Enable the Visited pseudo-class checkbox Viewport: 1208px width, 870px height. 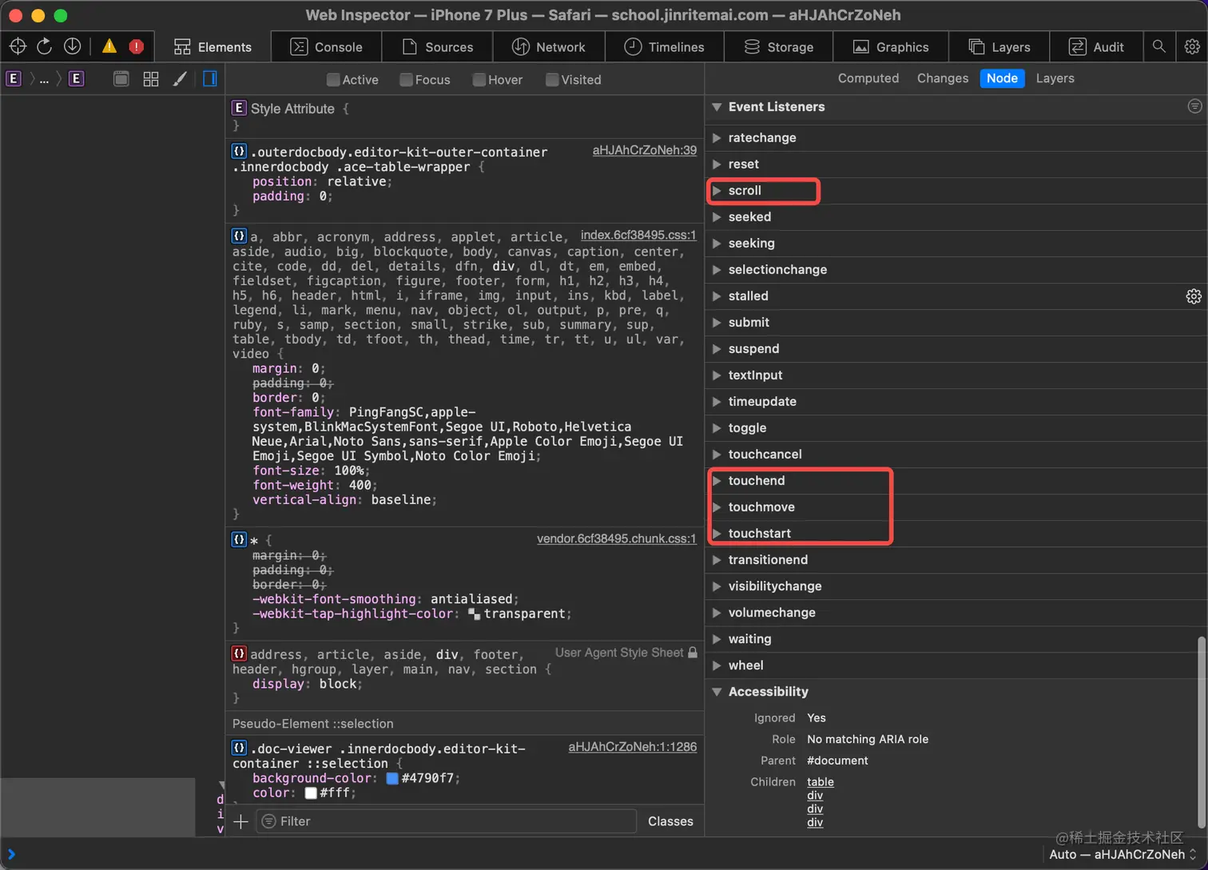pyautogui.click(x=551, y=79)
